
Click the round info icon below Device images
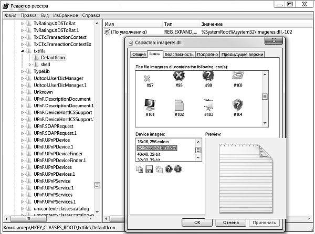(178, 169)
